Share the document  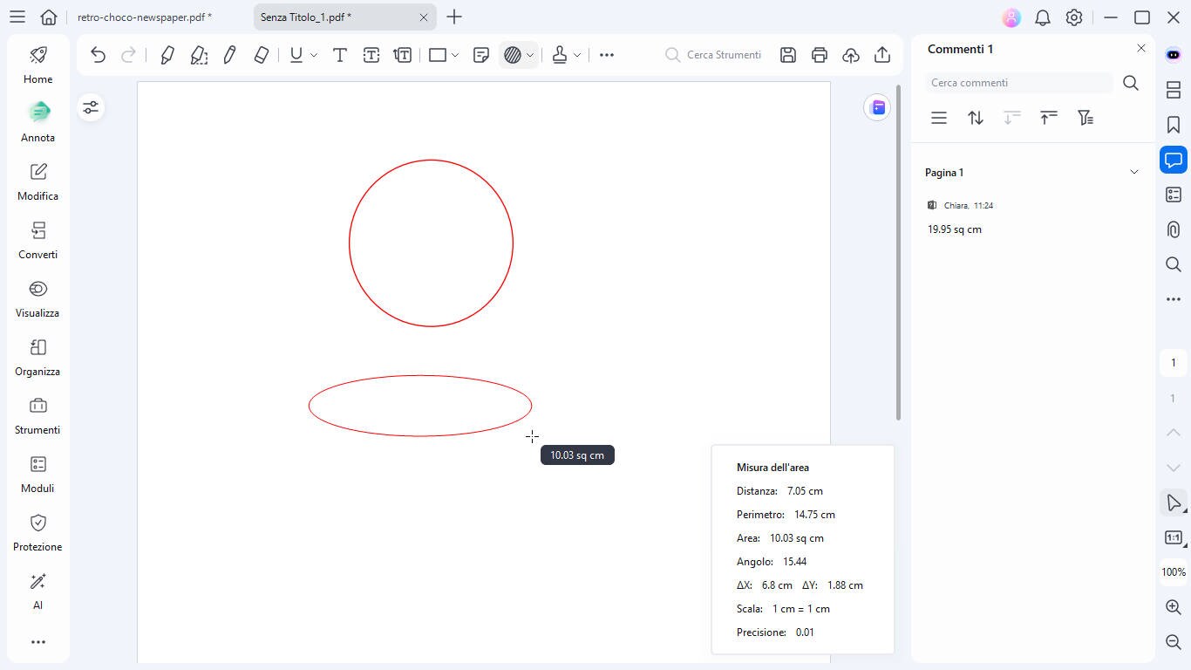pyautogui.click(x=882, y=55)
